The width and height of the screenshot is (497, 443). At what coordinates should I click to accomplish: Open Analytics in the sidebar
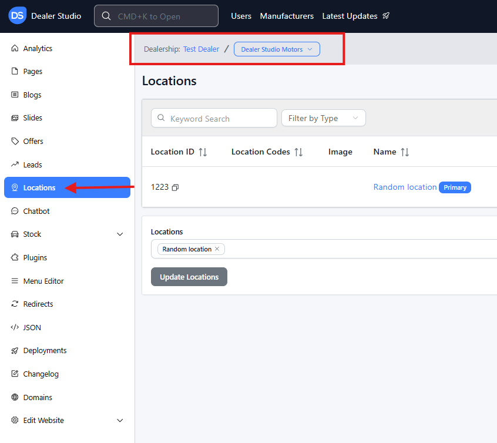coord(38,48)
